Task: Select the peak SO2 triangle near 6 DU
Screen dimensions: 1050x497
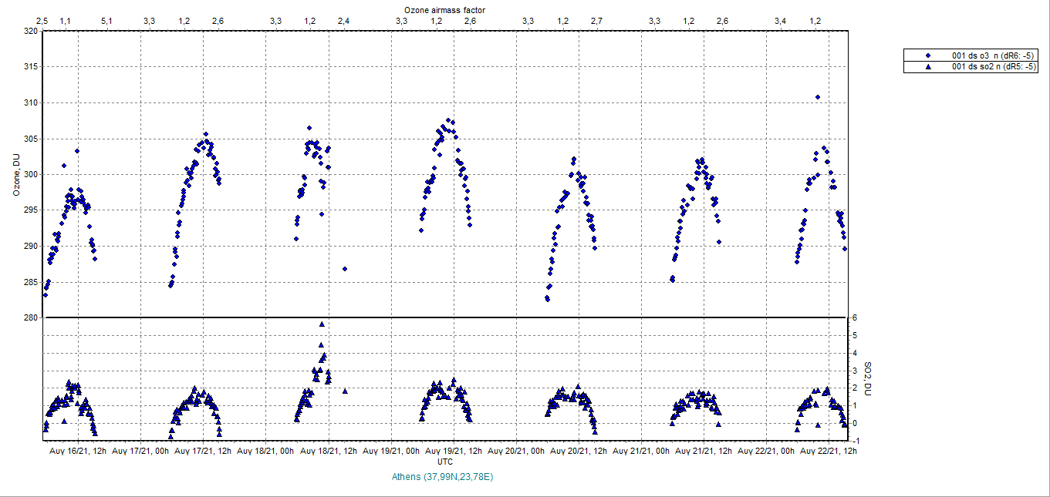Action: click(x=322, y=324)
